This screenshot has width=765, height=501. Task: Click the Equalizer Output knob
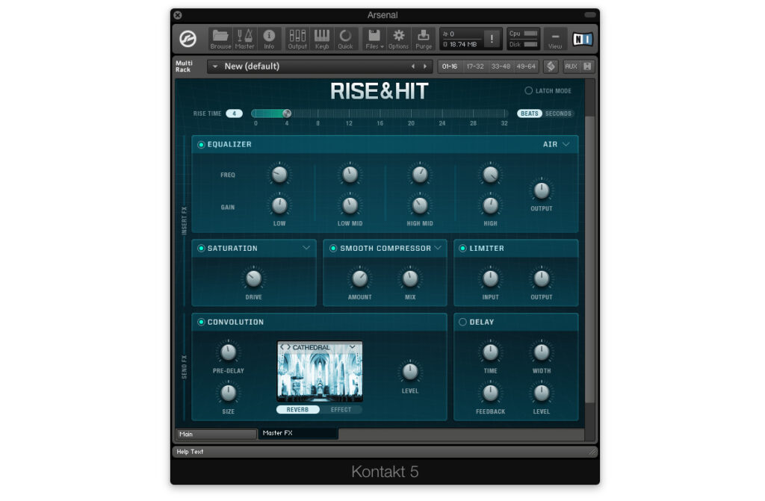pos(541,190)
